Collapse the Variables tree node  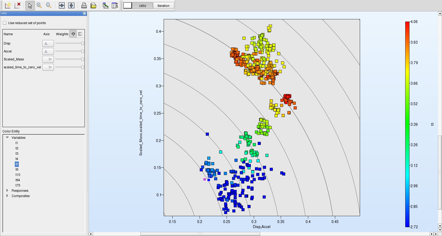click(x=7, y=137)
